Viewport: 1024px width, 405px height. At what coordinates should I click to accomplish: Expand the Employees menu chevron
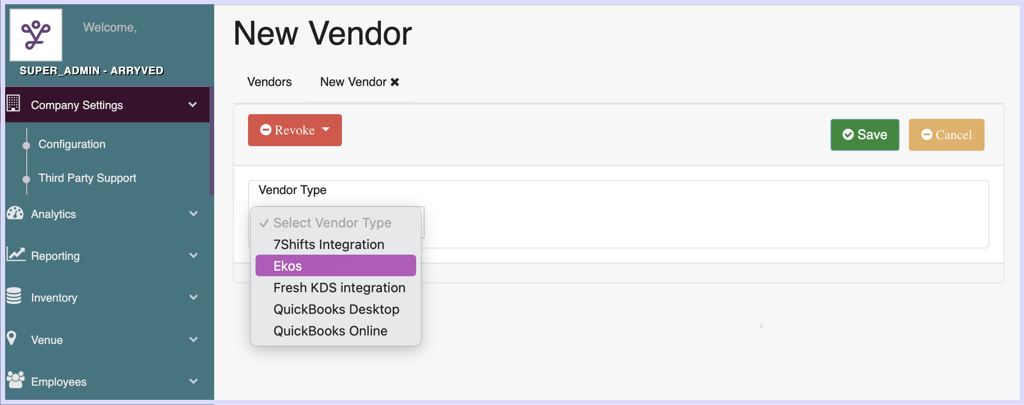[193, 381]
